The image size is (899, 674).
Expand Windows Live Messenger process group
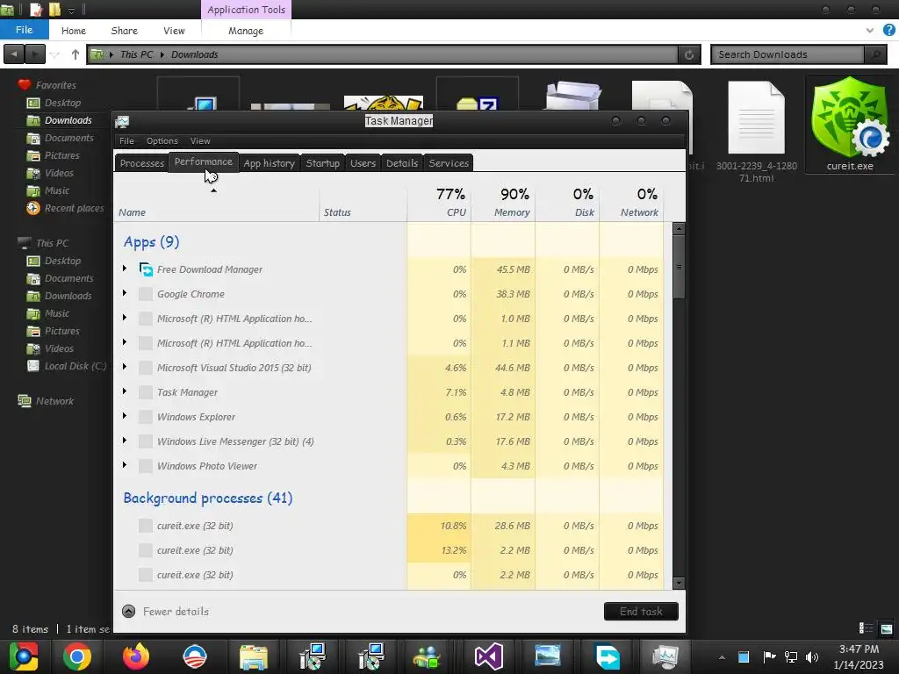pyautogui.click(x=125, y=441)
